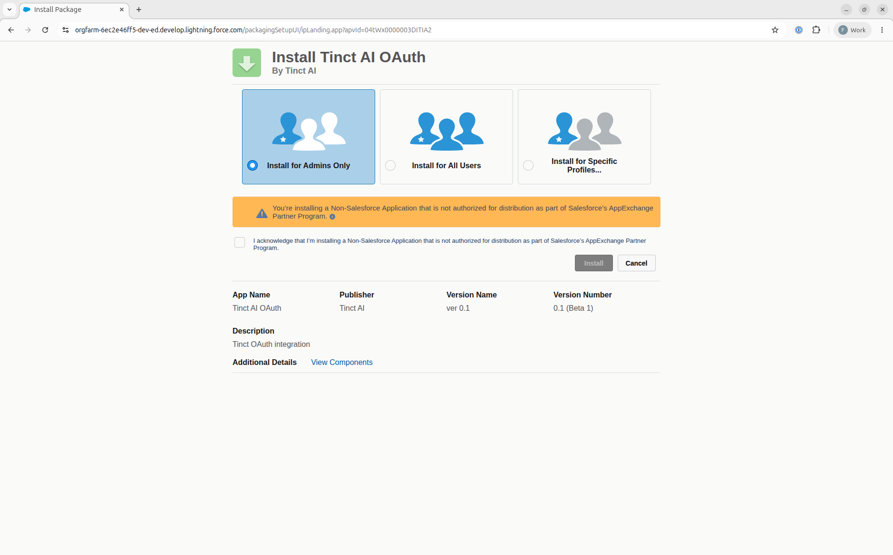Viewport: 893px width, 555px height.
Task: Expand the tab search dropdown arrow
Action: pyautogui.click(x=10, y=10)
